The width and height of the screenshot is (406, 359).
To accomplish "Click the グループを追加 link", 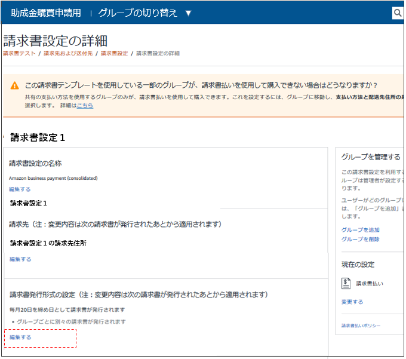I will 361,230.
